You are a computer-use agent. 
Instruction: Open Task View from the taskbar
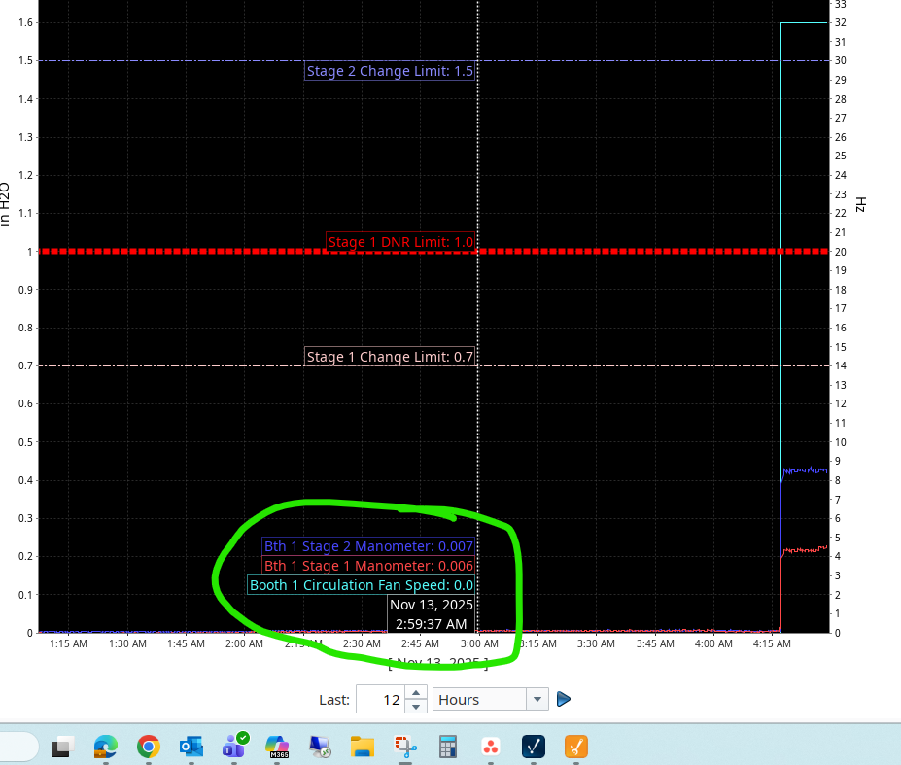(x=62, y=747)
